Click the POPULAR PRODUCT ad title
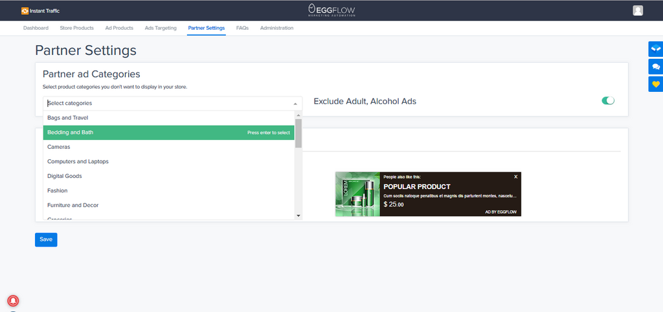 tap(417, 186)
